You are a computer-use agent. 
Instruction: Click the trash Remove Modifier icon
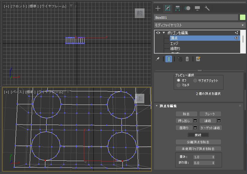[x=187, y=59]
